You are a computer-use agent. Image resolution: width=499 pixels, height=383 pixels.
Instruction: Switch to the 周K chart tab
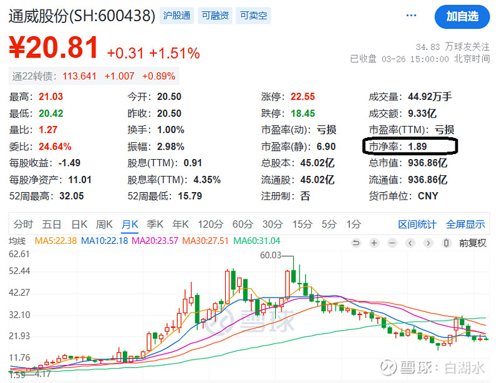coord(104,224)
